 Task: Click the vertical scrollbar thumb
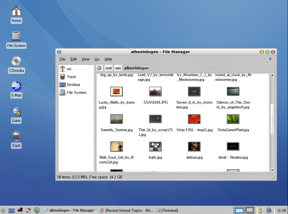pos(272,119)
